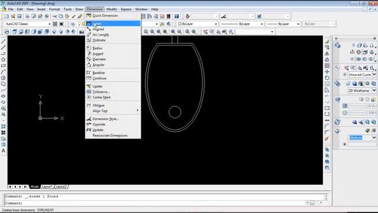Open the File menu

[x=11, y=9]
